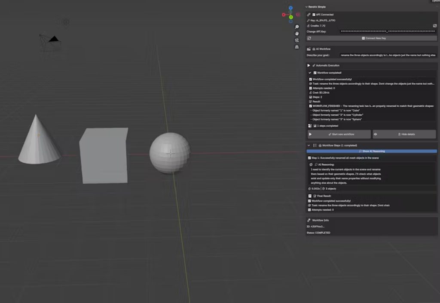Switch perspective/orthographic with the grid icon
Viewport: 440px width, 303px height.
coord(297,47)
